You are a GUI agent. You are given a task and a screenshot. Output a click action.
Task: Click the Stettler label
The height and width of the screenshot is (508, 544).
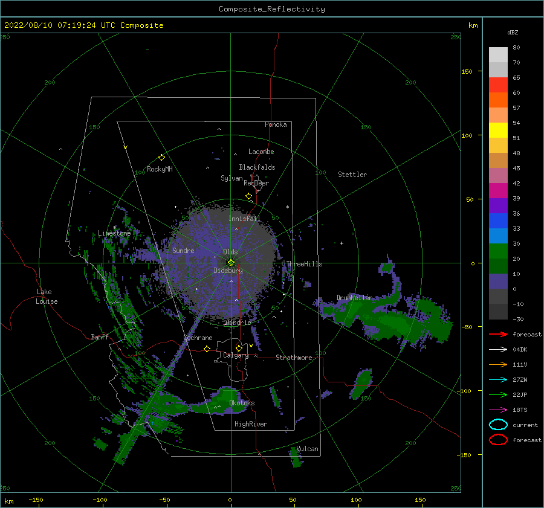(x=352, y=175)
